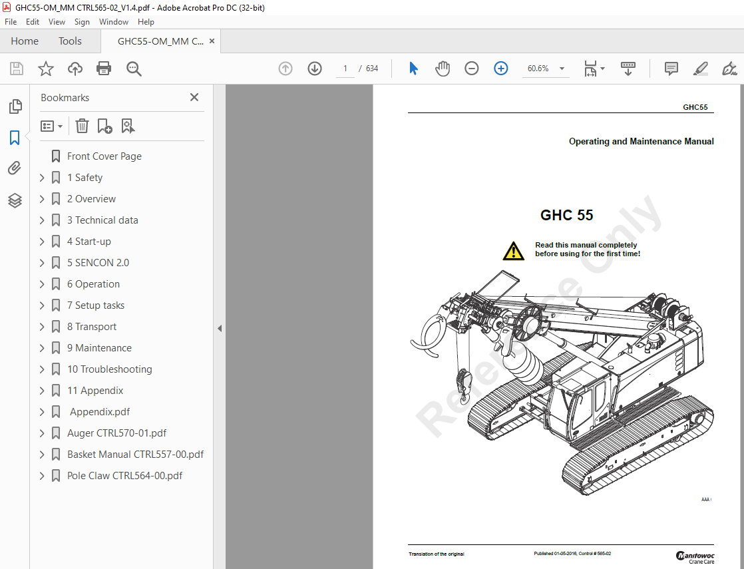Jump to 6 Operation bookmark
This screenshot has width=744, height=569.
point(93,284)
